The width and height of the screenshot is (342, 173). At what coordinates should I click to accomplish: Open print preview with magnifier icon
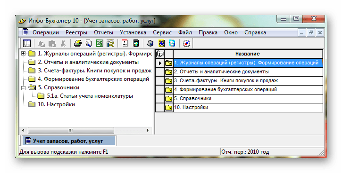click(x=88, y=43)
